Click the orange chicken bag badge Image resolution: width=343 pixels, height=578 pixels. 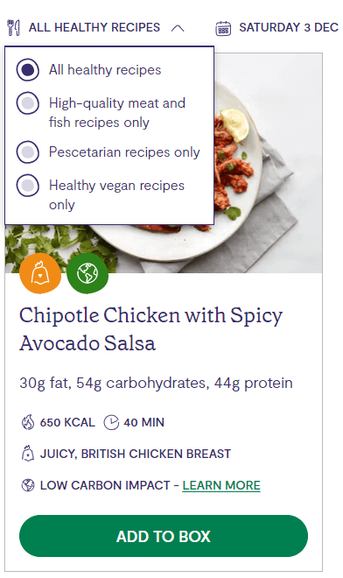40,273
